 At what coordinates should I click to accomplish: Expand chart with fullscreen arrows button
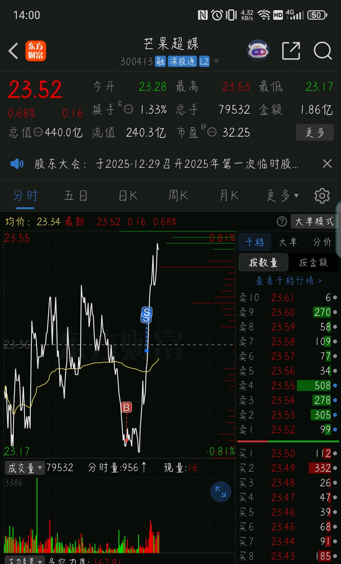221,492
